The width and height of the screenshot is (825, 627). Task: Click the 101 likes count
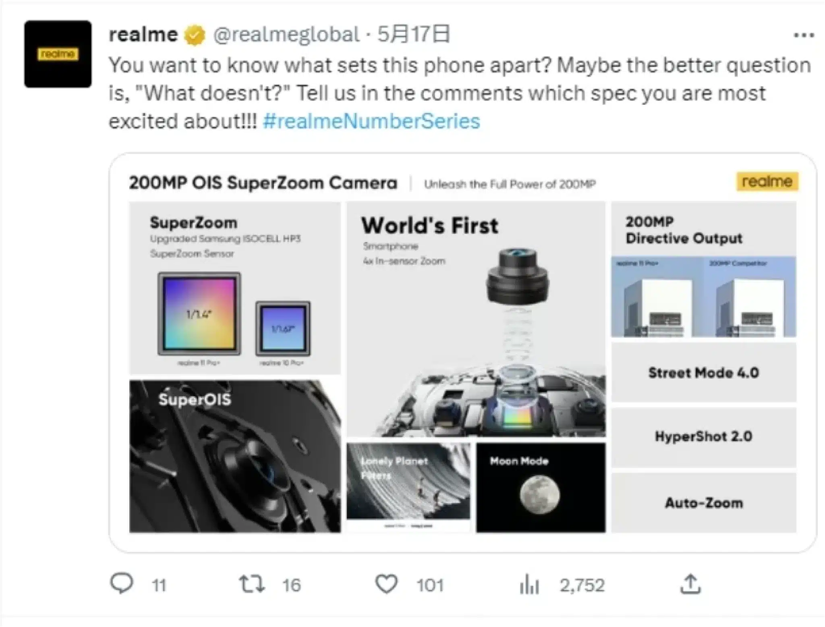click(430, 585)
